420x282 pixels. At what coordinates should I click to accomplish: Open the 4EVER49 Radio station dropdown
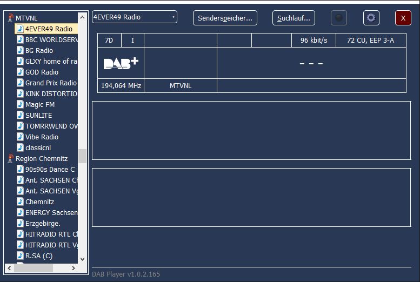tap(134, 17)
